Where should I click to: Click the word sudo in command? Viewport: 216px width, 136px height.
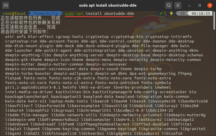(x=70, y=14)
